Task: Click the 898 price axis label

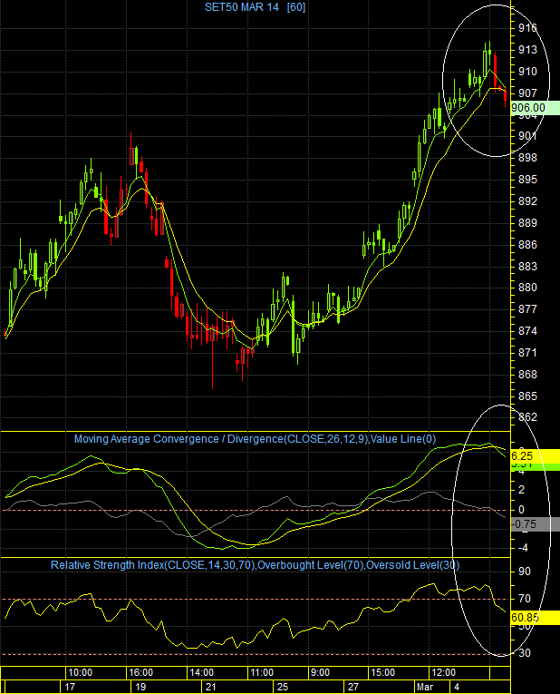Action: tap(527, 158)
